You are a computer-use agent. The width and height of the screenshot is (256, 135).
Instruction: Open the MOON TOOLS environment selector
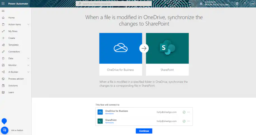pos(217,4)
